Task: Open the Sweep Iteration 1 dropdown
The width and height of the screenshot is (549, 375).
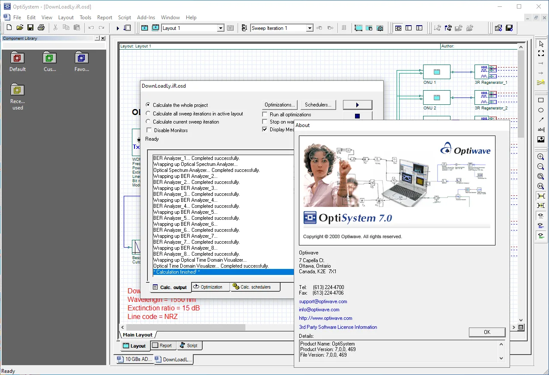Action: [x=310, y=28]
